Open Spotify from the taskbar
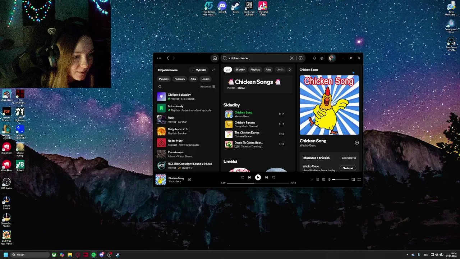The width and height of the screenshot is (460, 259). tap(93, 255)
